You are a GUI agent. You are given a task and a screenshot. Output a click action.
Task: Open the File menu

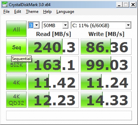tap(6, 12)
